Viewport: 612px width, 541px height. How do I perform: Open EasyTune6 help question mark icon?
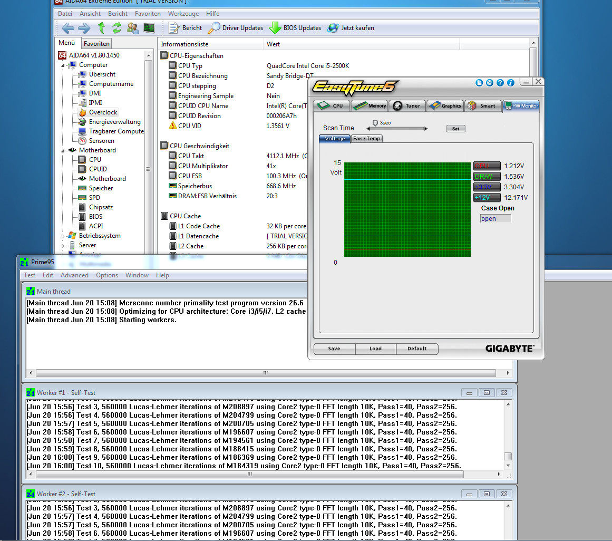coord(500,83)
